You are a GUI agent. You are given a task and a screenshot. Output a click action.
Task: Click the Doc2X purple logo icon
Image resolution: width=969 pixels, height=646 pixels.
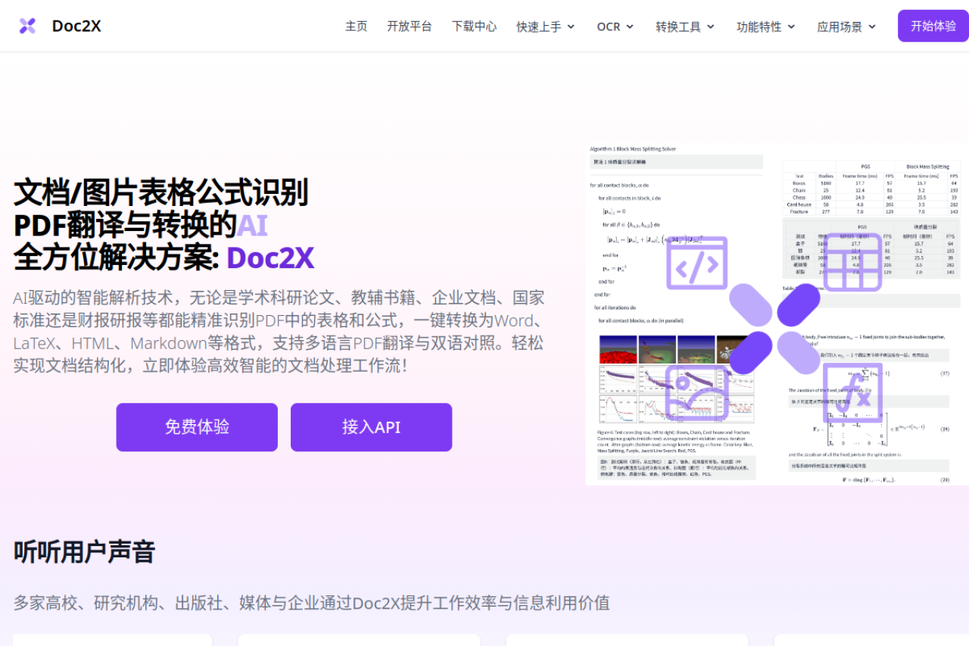(27, 26)
